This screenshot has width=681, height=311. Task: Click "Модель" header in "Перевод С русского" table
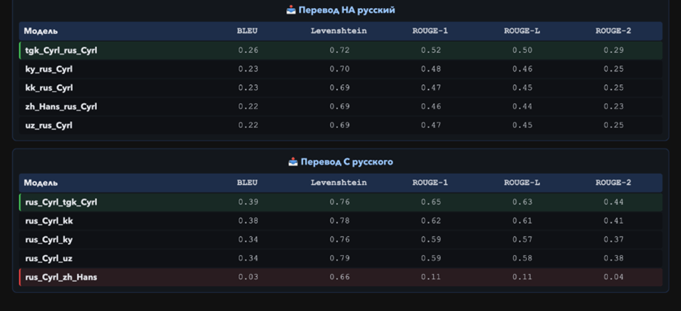tap(41, 183)
